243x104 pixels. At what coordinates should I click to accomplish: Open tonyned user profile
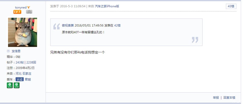21,7
